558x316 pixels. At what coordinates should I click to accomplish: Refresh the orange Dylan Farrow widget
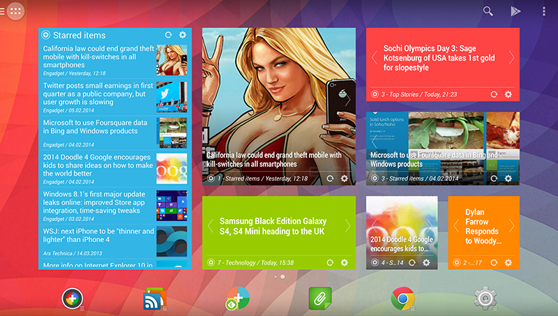[494, 262]
